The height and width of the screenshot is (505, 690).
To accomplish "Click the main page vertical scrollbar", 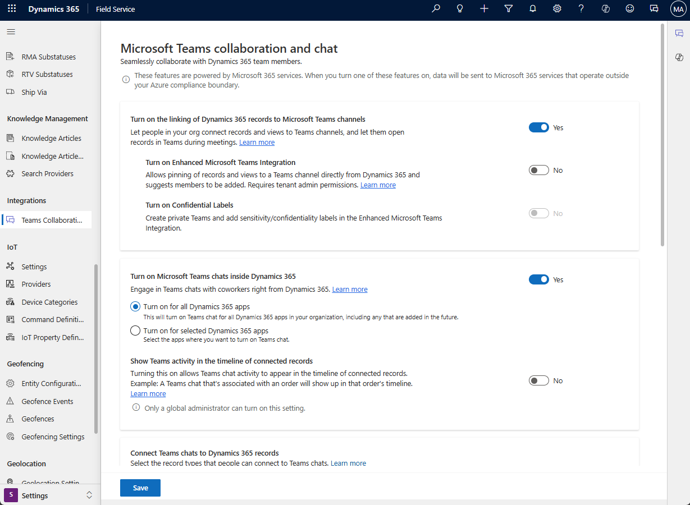I will click(662, 135).
